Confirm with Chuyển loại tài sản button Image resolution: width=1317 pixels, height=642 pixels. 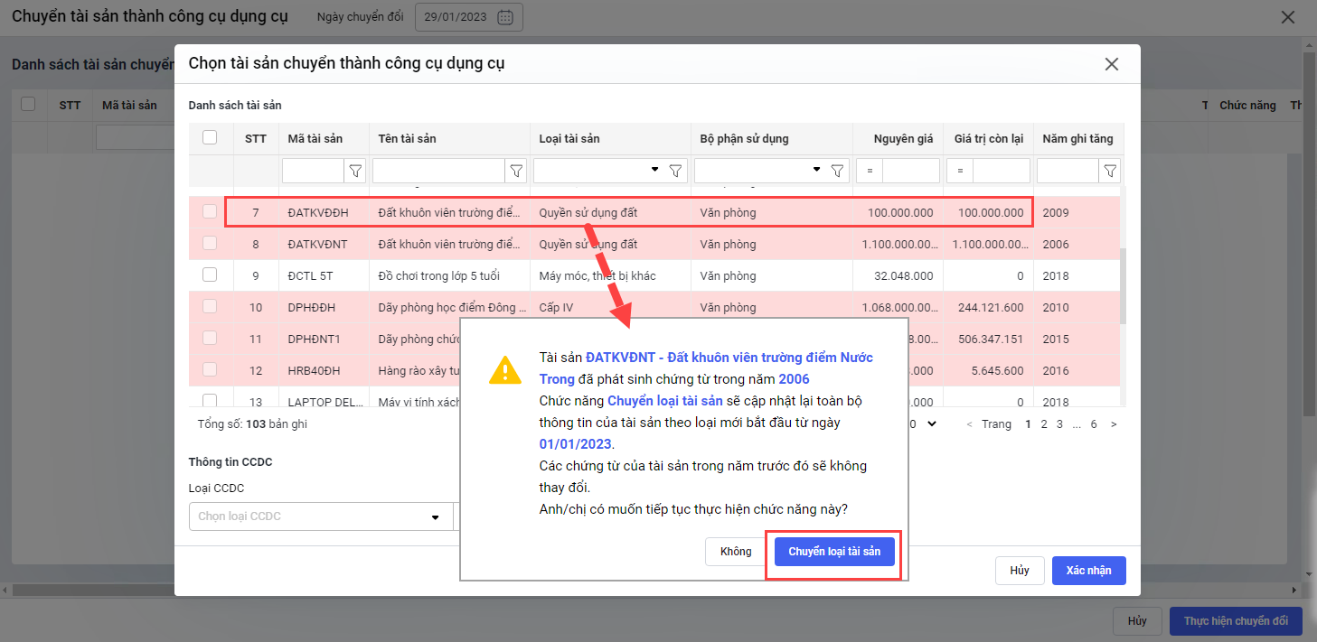tap(833, 552)
